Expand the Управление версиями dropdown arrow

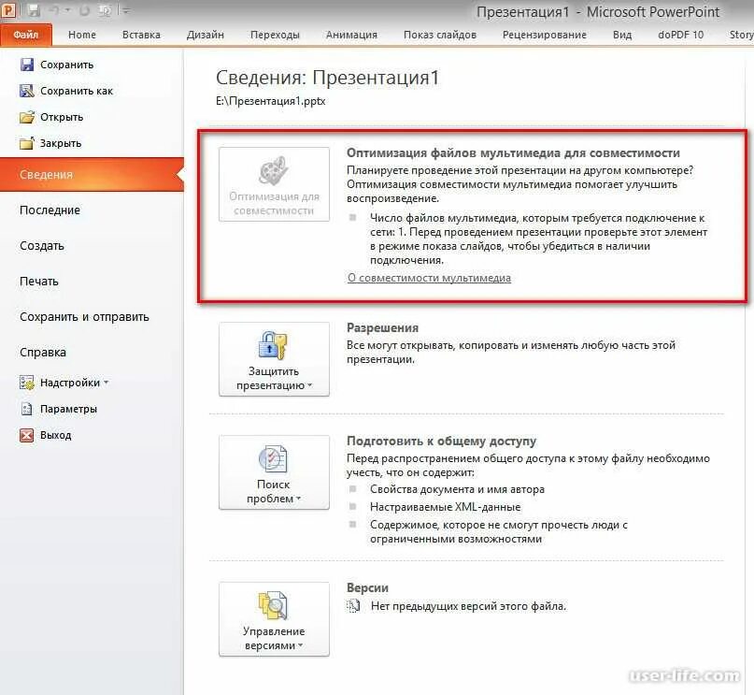coord(301,645)
